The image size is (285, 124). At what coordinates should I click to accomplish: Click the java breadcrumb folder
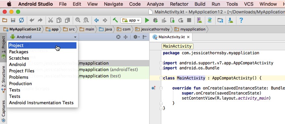coord(105,29)
